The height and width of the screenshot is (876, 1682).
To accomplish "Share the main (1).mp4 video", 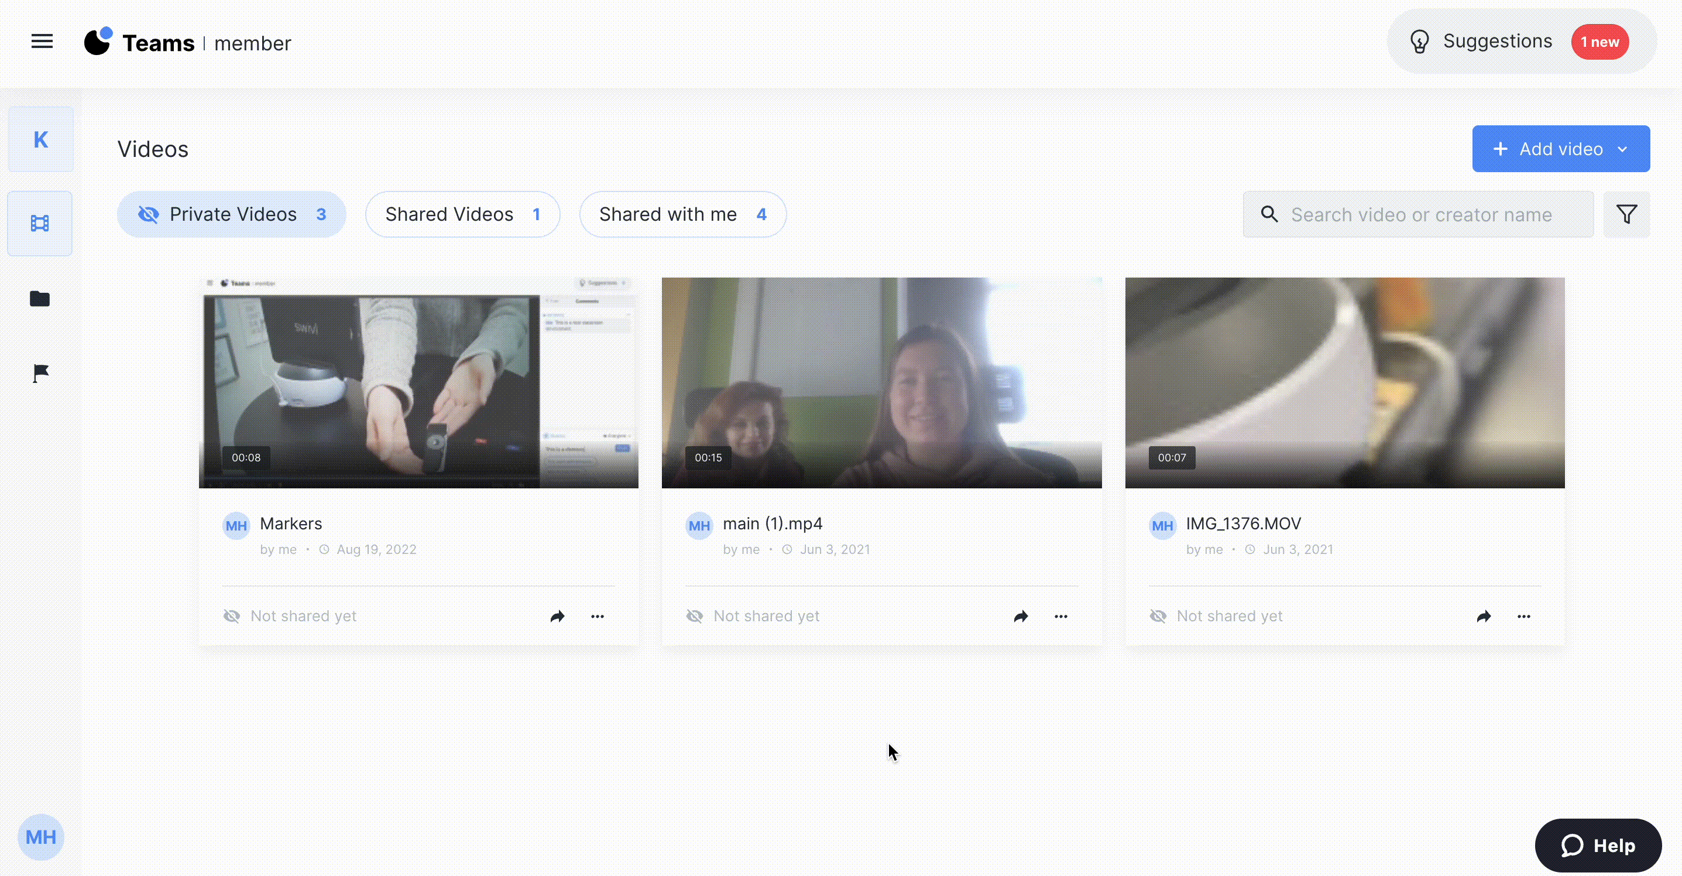I will click(x=1021, y=616).
